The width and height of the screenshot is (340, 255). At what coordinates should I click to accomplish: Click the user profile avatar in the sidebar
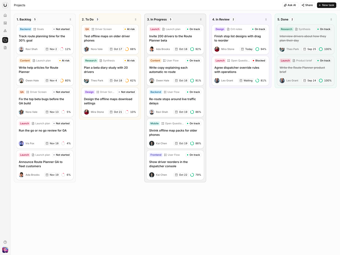tap(5, 250)
